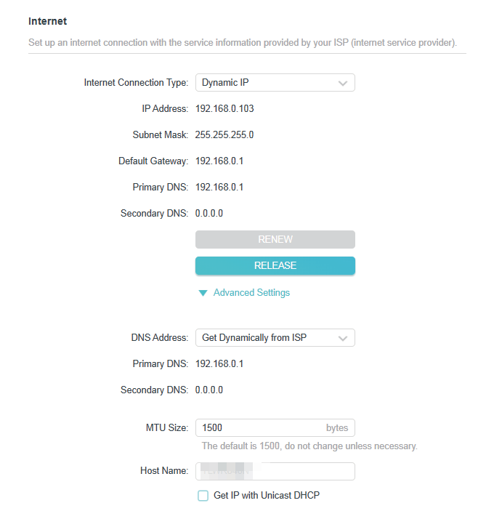The image size is (502, 511).
Task: Click the Advanced Settings link text
Action: point(251,293)
